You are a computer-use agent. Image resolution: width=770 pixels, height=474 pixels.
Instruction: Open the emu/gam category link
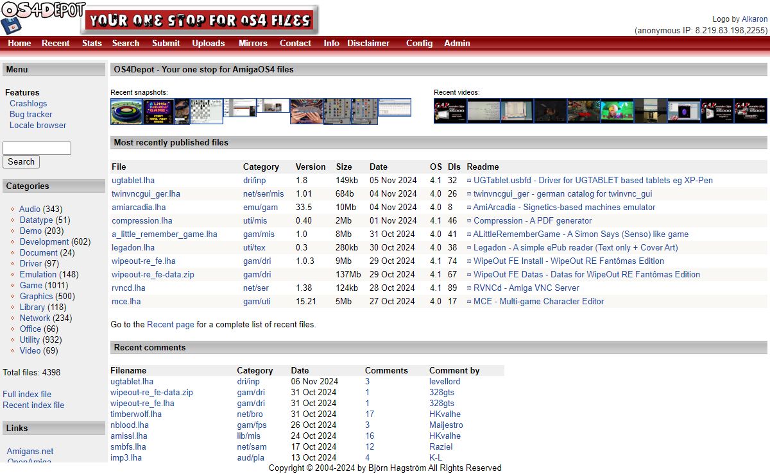pyautogui.click(x=261, y=207)
